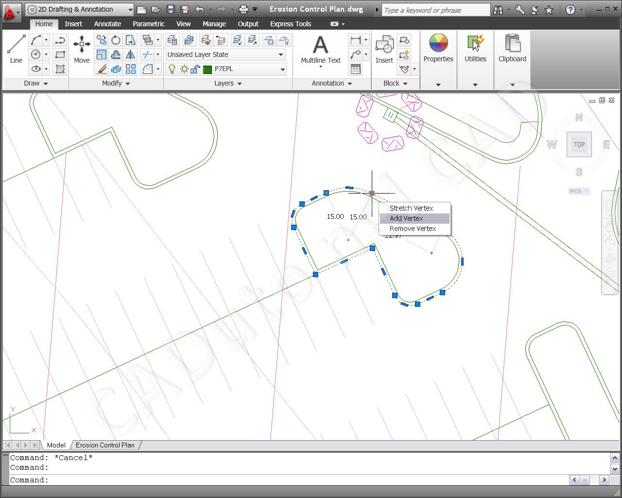
Task: Select the Array tool
Action: [x=130, y=69]
